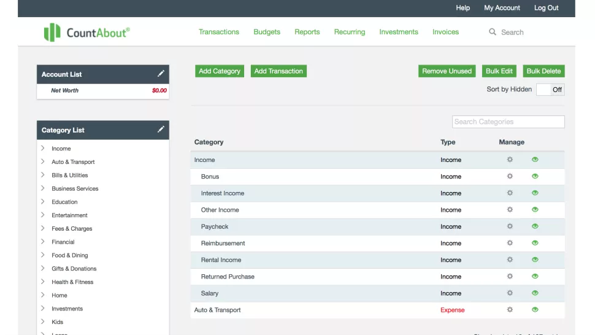
Task: Click Remove Unused button
Action: pos(447,71)
